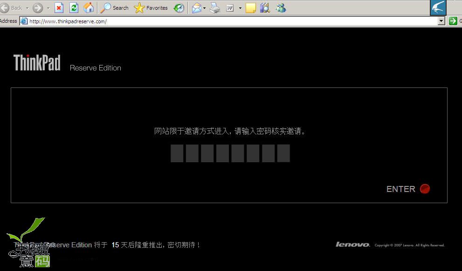462x271 pixels.
Task: Click the ThinkPad logo
Action: 37,63
